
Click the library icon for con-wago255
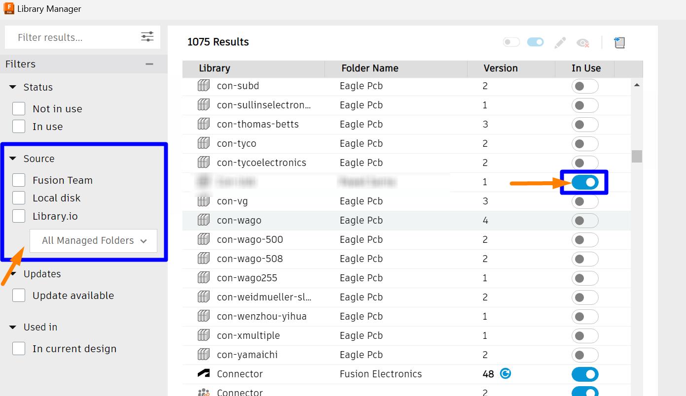203,278
